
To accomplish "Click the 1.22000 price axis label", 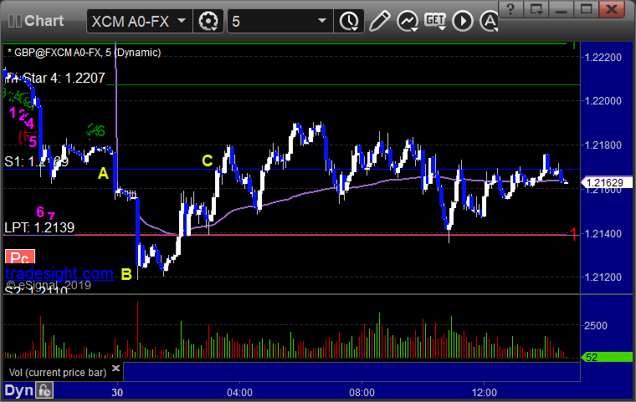I will [x=603, y=100].
